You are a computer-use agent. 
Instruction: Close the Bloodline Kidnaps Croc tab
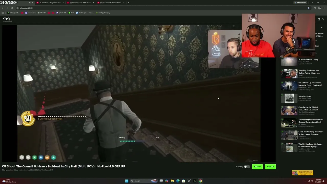(x=63, y=3)
